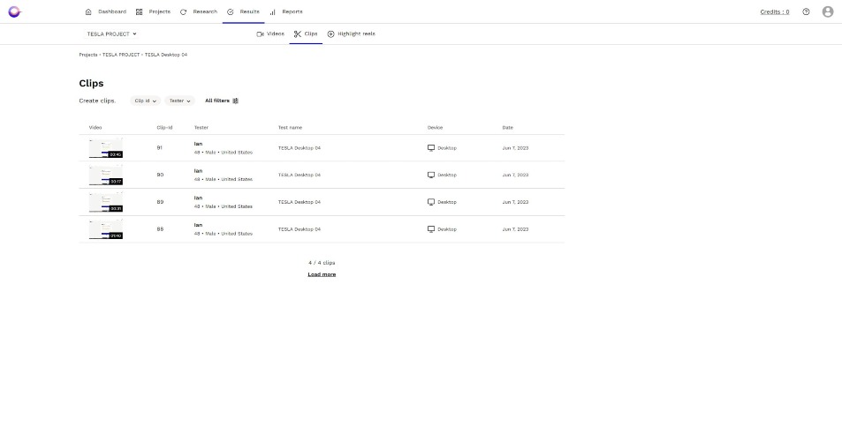Click the Results check-circle icon
The image size is (842, 441).
[231, 11]
